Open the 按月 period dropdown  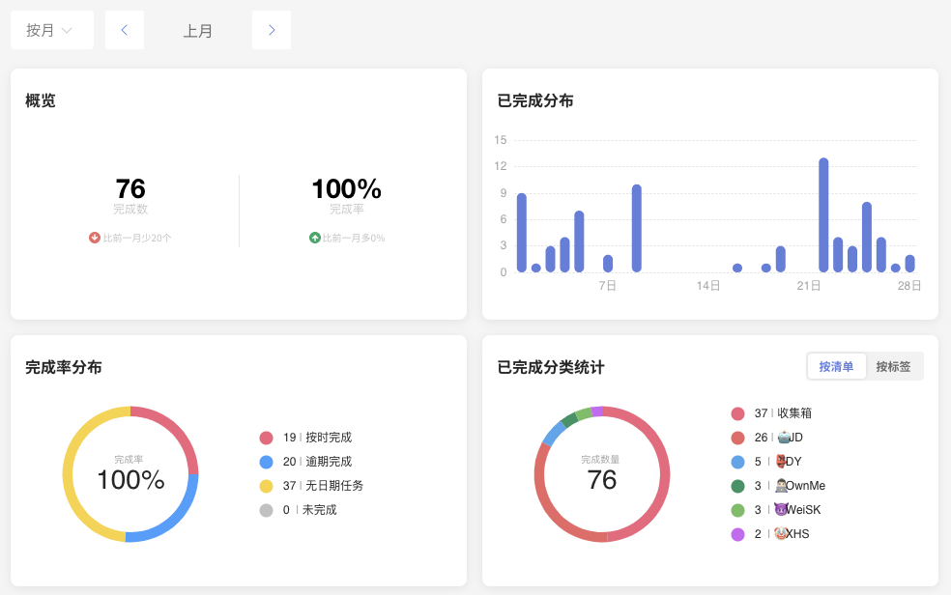click(52, 30)
